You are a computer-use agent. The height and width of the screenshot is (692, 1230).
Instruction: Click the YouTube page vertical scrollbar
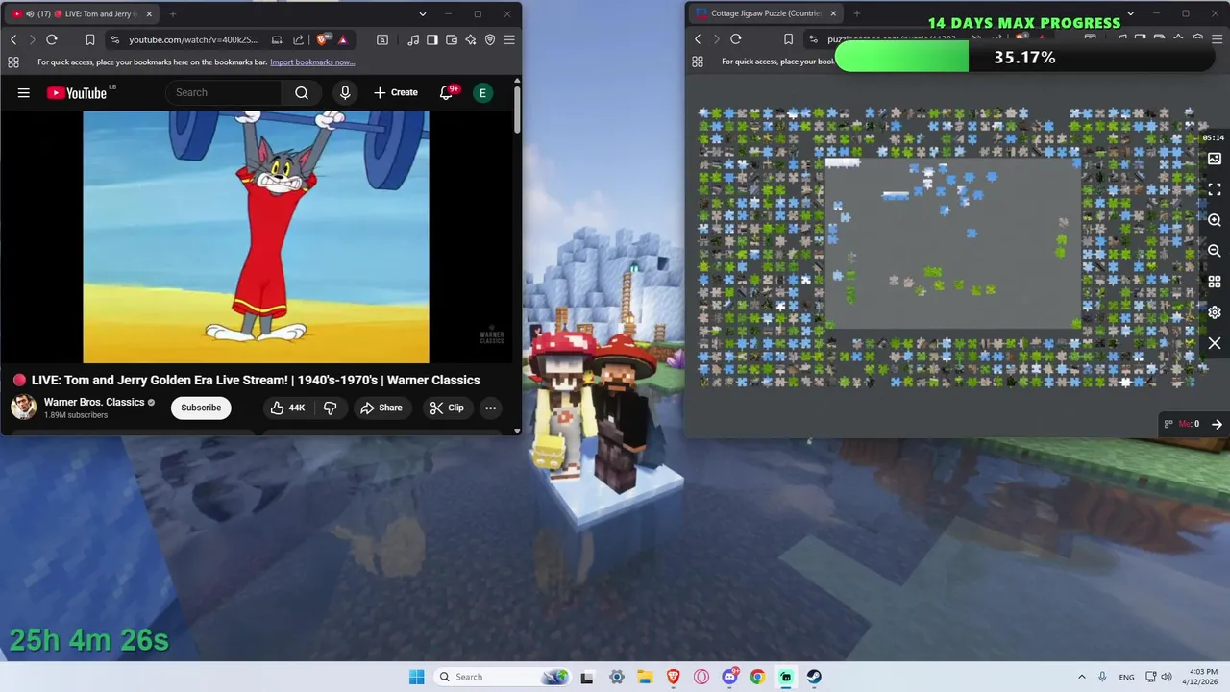click(517, 111)
